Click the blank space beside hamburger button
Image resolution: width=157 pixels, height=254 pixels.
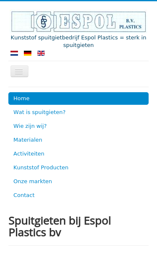(88, 71)
